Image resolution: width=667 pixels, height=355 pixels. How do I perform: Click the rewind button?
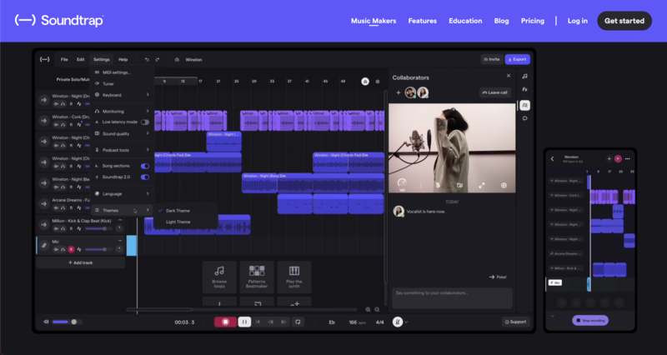coord(270,322)
